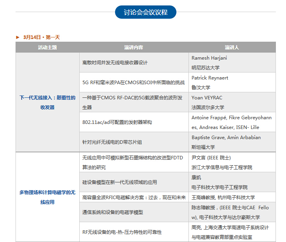Click the 演讲内容 column header
The height and width of the screenshot is (242, 286).
134,47
